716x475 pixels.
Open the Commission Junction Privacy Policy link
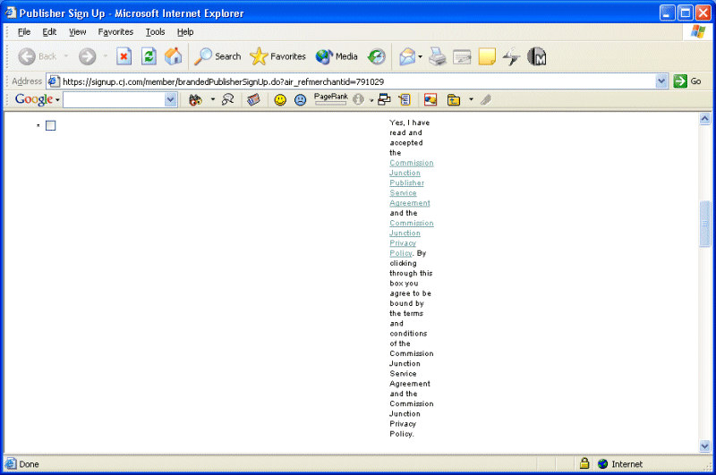pyautogui.click(x=412, y=238)
